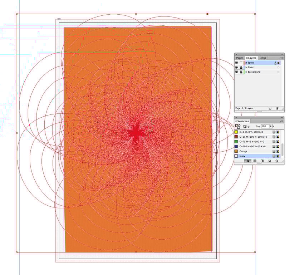Switch to the Pages tab
Screen dimensions: 304x275
[240, 58]
